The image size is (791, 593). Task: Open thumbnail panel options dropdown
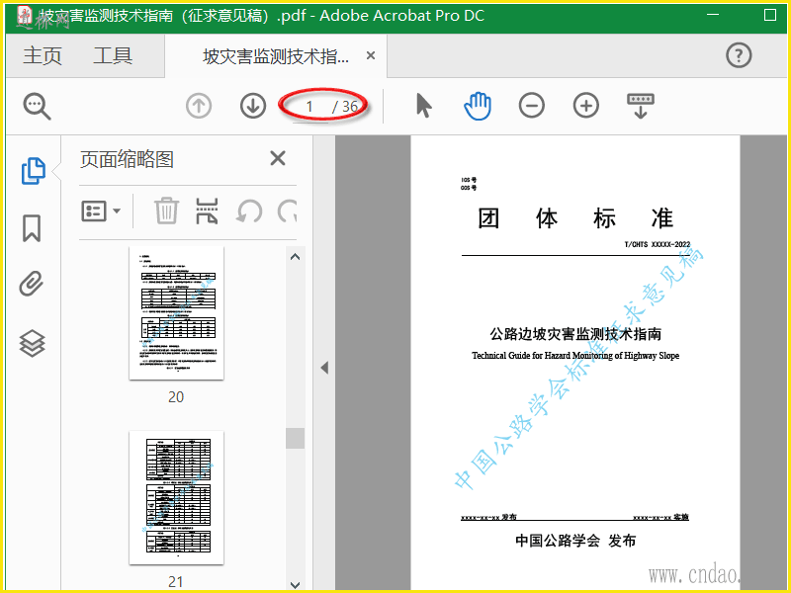point(101,211)
